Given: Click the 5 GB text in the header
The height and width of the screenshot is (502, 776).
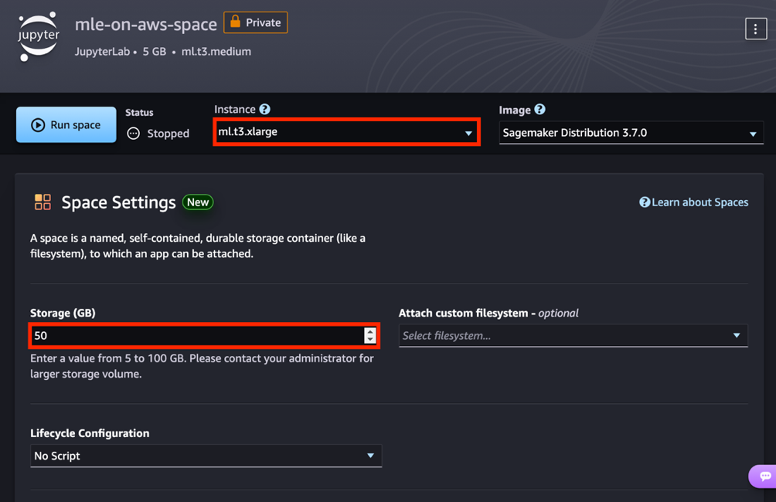Looking at the screenshot, I should [x=155, y=52].
